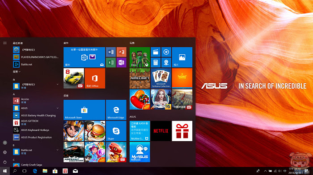Open the Cooking Fever burger game tile

point(95,131)
